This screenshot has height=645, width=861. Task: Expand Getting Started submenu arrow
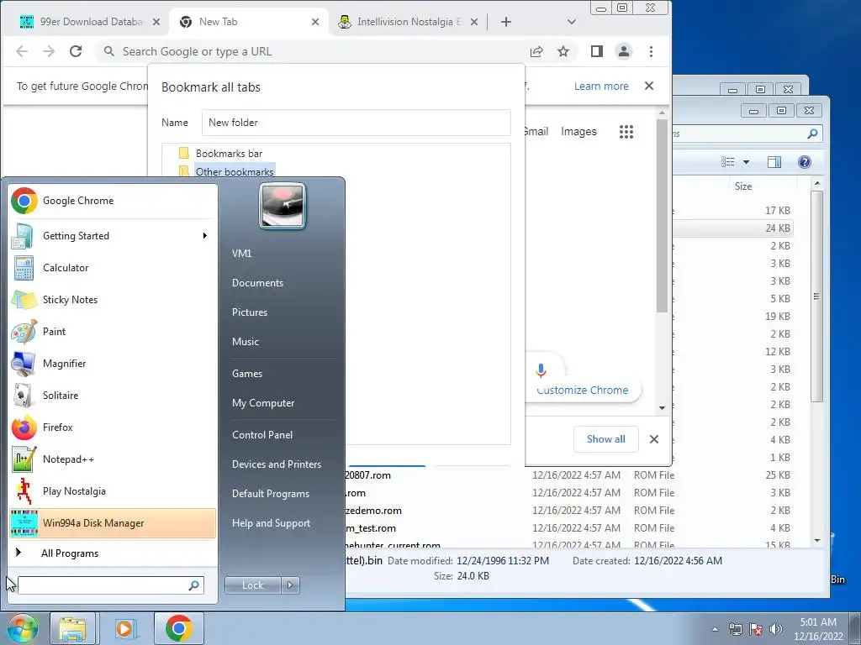coord(205,236)
